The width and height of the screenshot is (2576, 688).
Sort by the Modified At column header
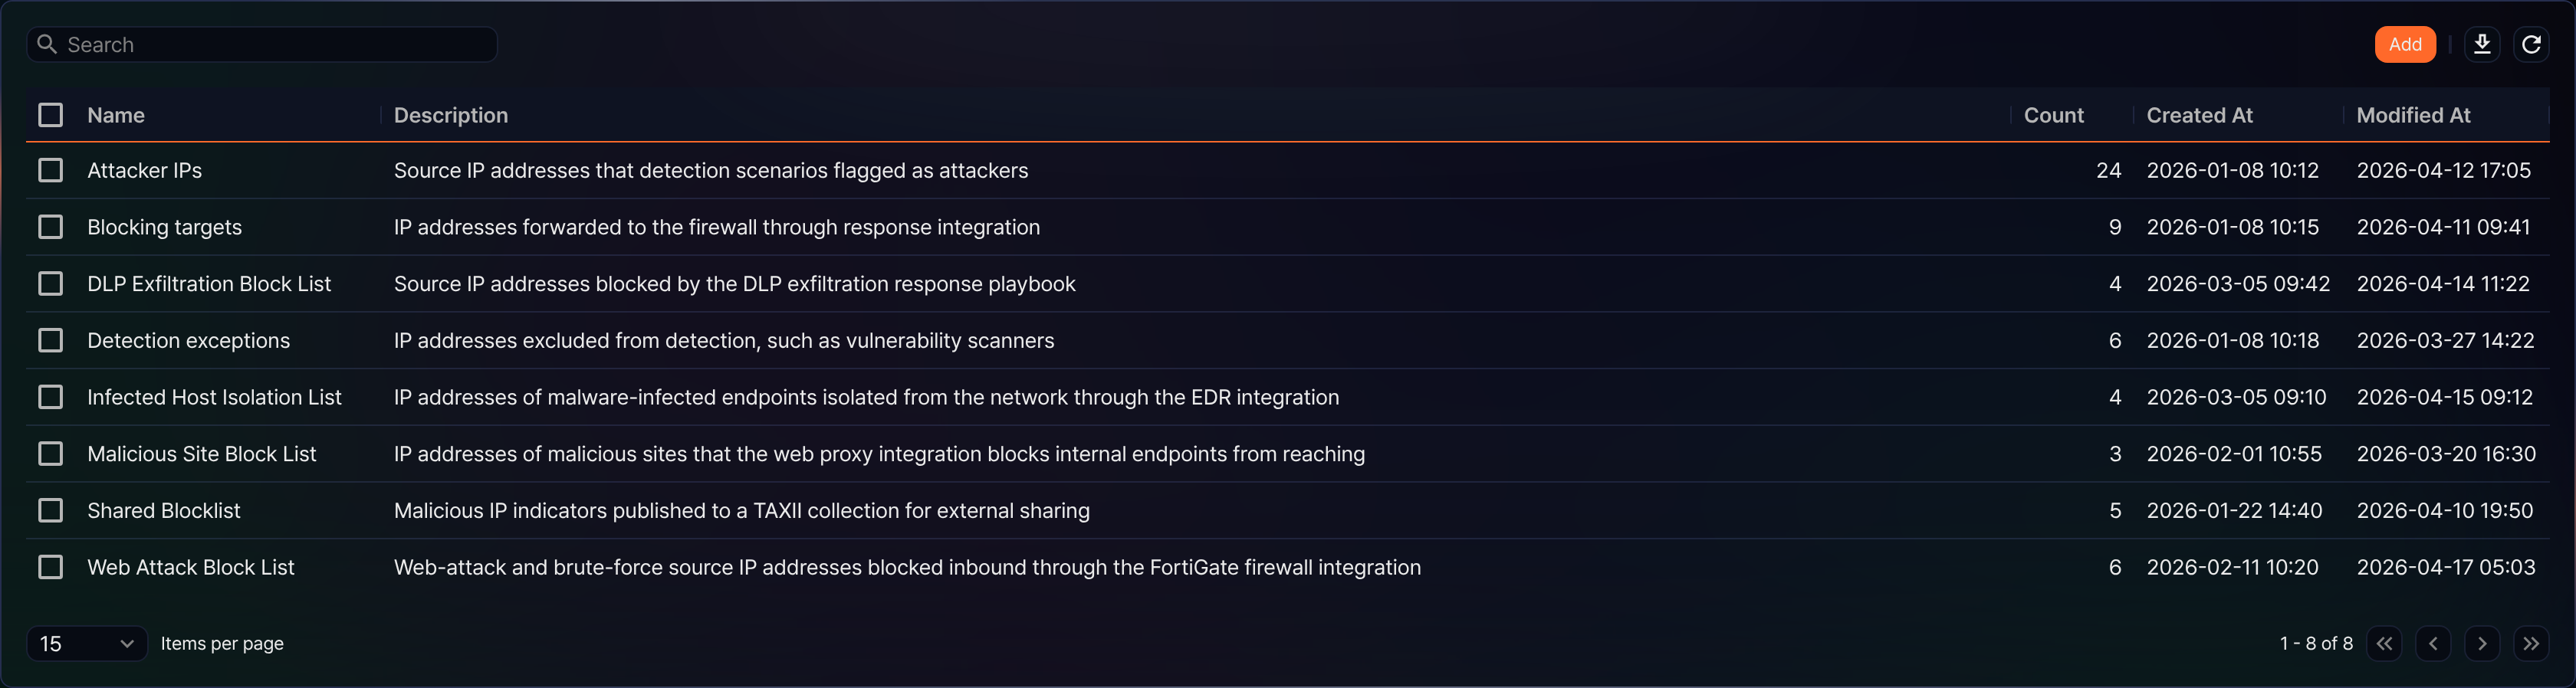click(x=2413, y=115)
